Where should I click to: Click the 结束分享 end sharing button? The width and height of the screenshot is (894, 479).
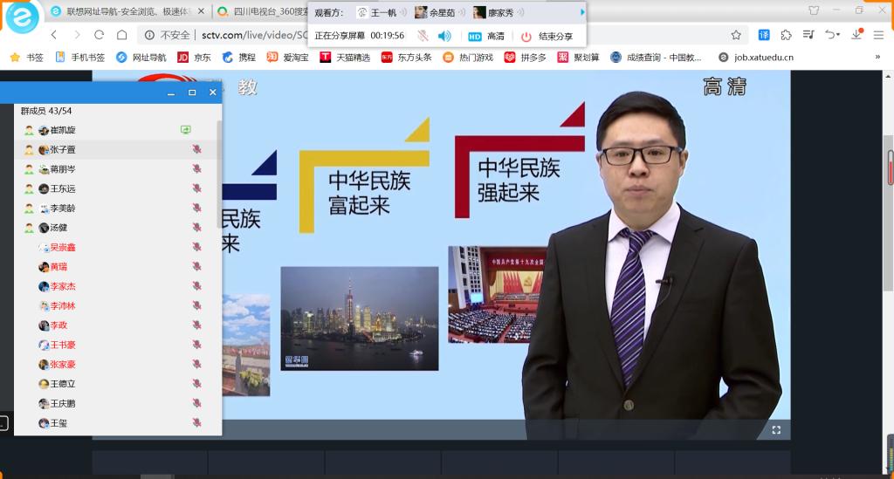pyautogui.click(x=547, y=36)
